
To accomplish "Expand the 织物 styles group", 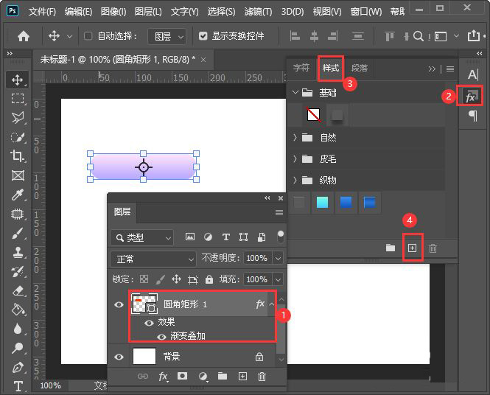I will 295,181.
